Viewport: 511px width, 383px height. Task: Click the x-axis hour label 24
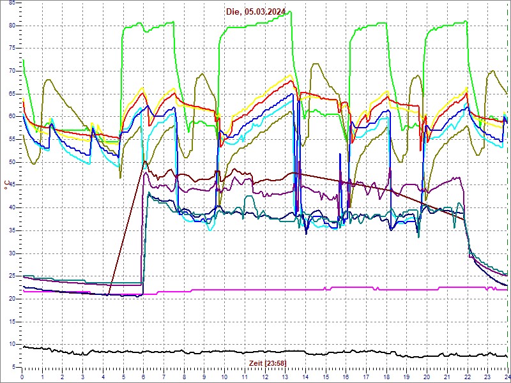[x=507, y=376]
